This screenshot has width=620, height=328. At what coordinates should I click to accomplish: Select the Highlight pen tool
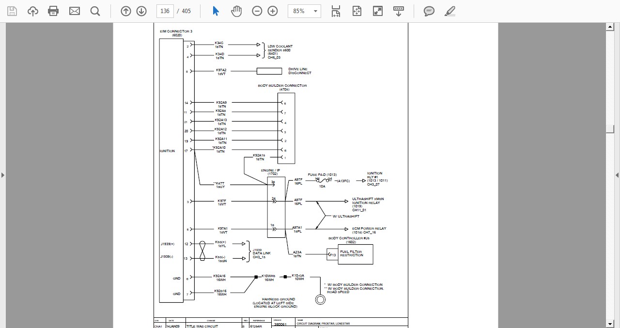point(450,11)
